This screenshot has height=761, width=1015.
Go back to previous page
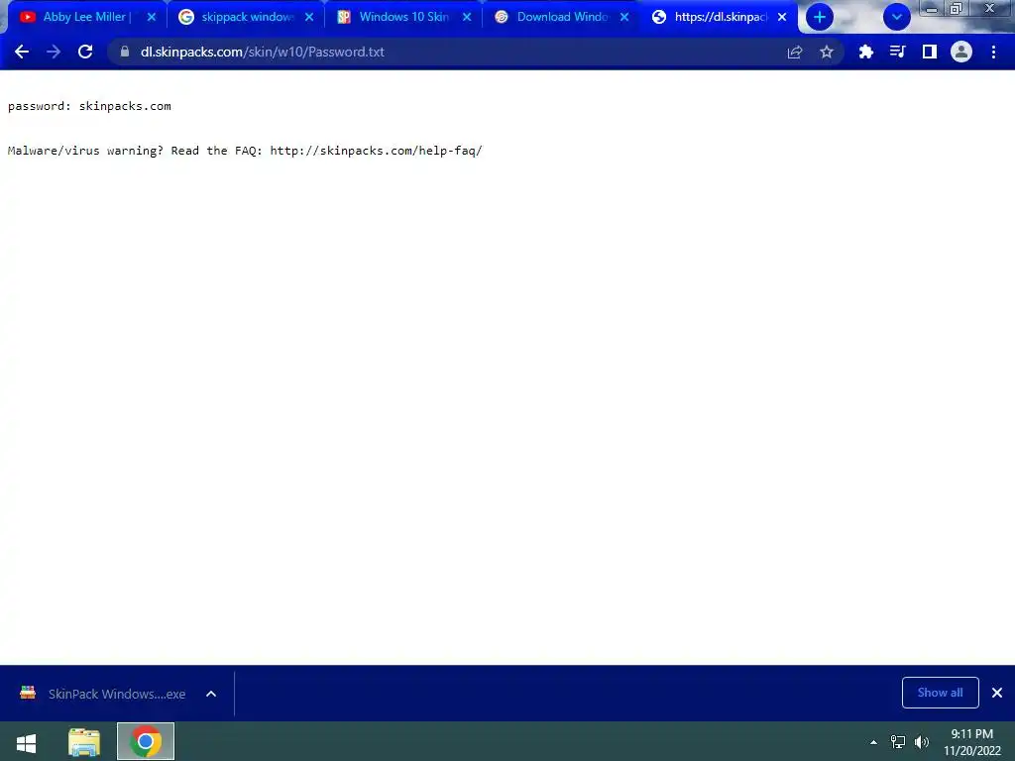point(22,52)
